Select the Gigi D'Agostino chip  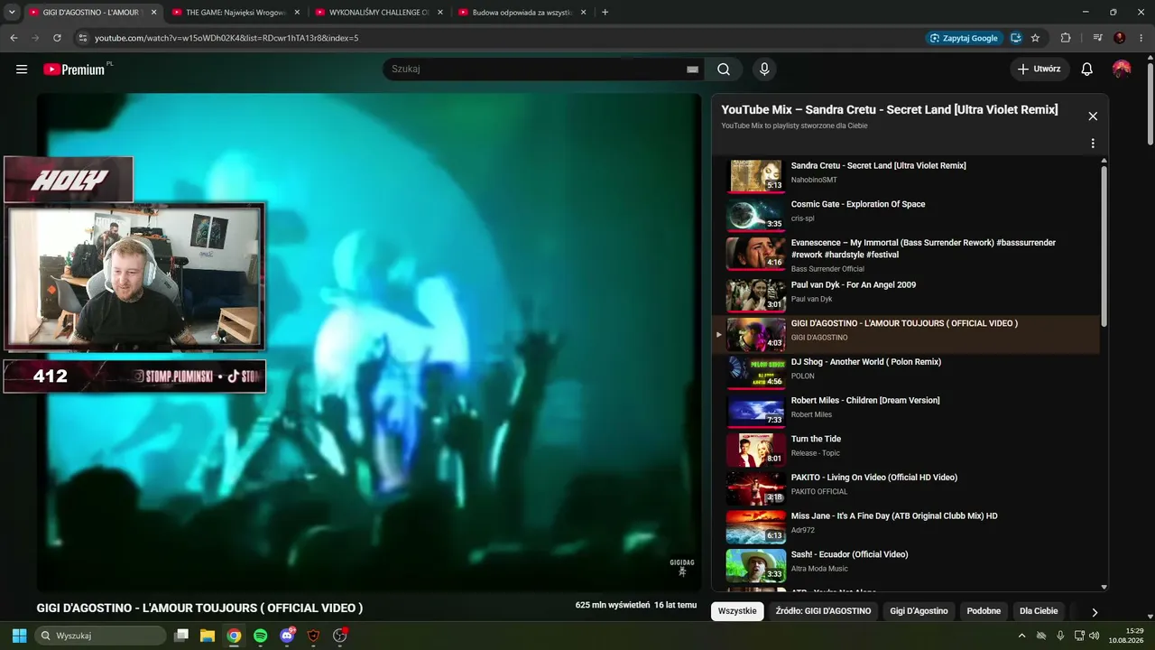pos(919,611)
